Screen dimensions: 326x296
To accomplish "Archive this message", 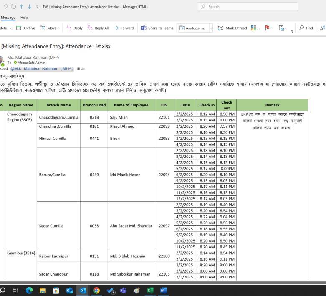I will pos(25,28).
